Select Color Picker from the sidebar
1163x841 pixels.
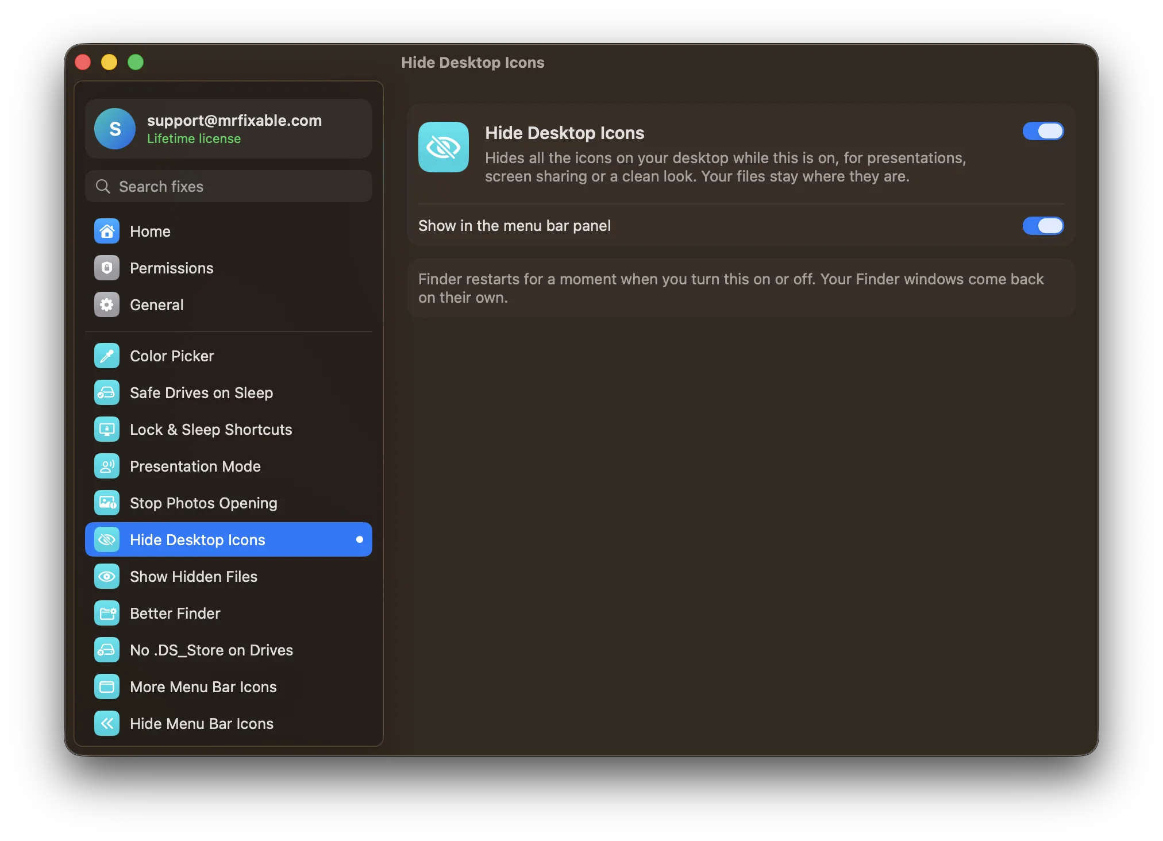pyautogui.click(x=229, y=356)
